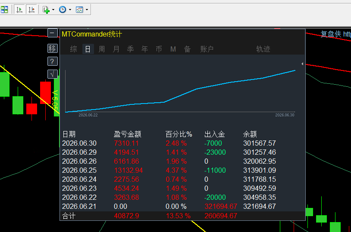Viewport: 351px width, 232px height.
Task: Click the 合计 total row label
Action: pos(69,216)
